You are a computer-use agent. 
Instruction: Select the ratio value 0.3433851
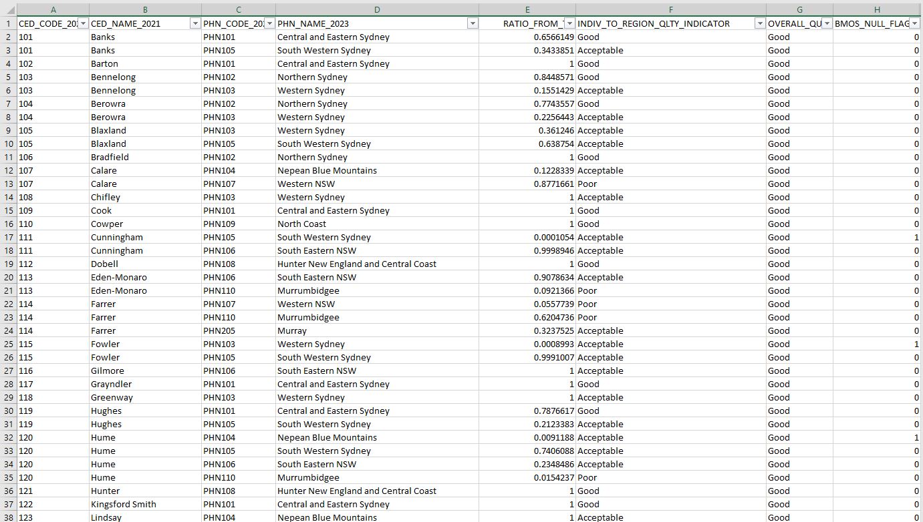[x=527, y=50]
